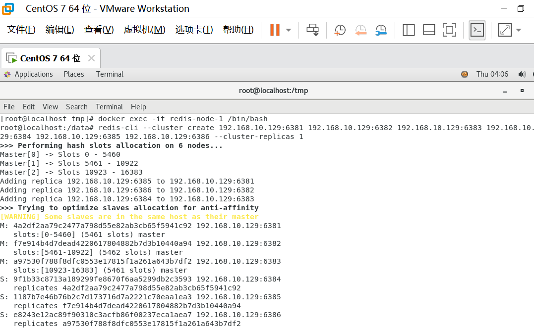Open the 文件(F) menu

(x=21, y=30)
